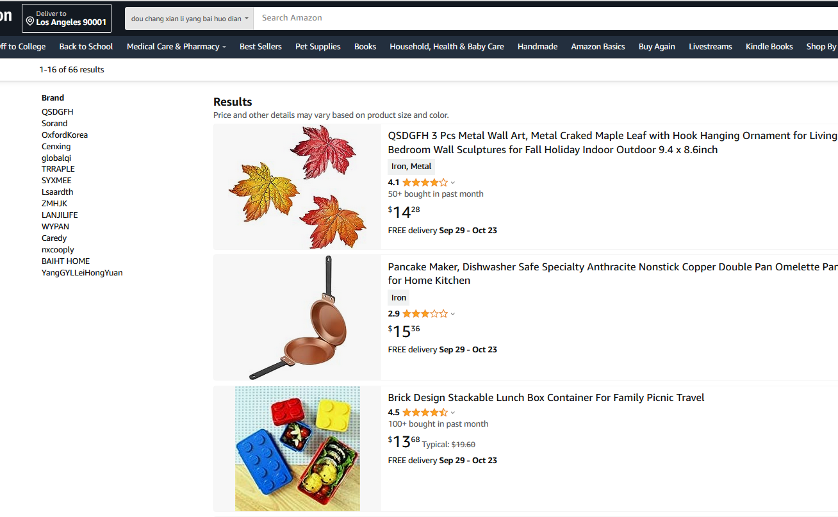Open Brick Design Stackable Lunch Box listing title
The height and width of the screenshot is (517, 838).
click(546, 398)
